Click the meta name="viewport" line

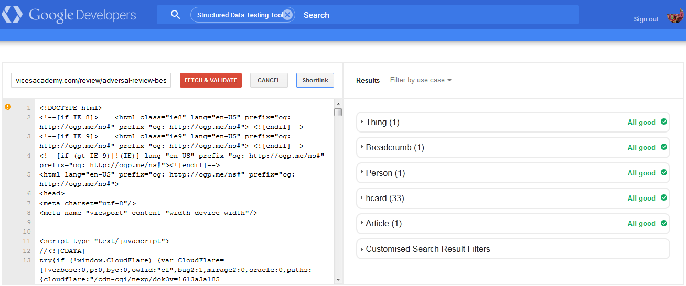click(148, 213)
